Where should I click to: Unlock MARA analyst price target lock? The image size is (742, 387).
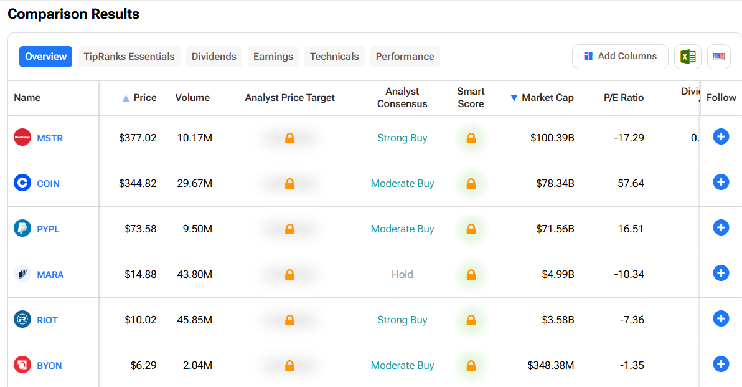click(289, 274)
